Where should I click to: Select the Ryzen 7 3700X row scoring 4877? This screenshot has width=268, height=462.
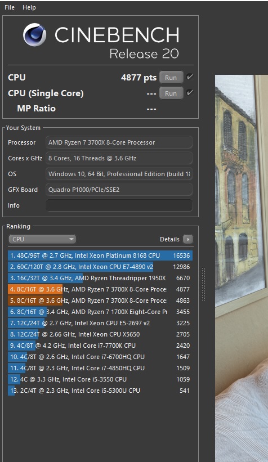pos(100,289)
